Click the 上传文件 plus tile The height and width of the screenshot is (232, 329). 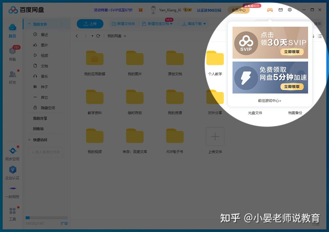pyautogui.click(x=215, y=136)
